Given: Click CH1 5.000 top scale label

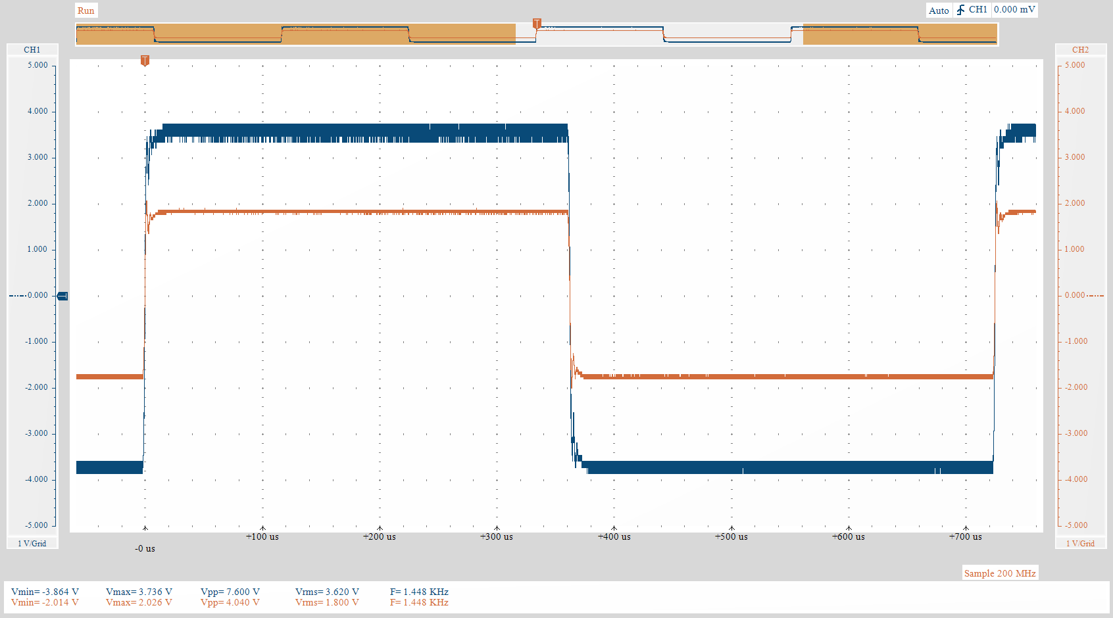Looking at the screenshot, I should (37, 65).
